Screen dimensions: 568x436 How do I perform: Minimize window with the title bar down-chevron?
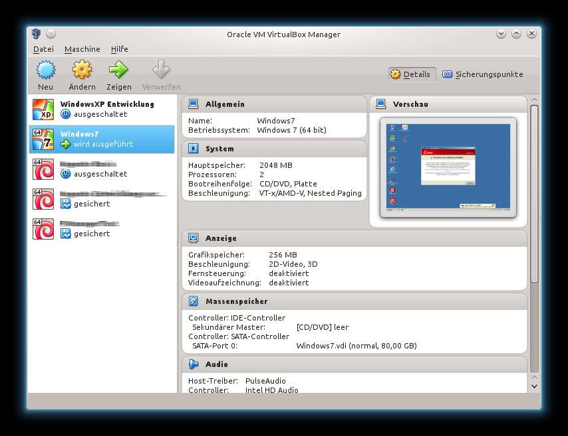(501, 34)
